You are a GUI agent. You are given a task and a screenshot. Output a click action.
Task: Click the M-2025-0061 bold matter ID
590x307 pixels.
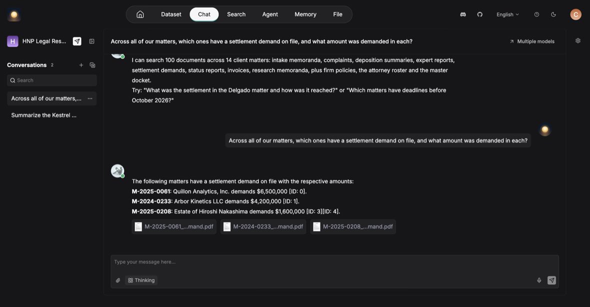pos(151,191)
